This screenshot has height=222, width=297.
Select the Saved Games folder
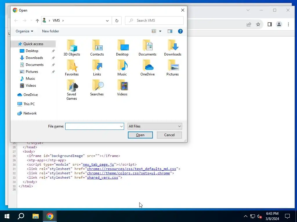(72, 90)
